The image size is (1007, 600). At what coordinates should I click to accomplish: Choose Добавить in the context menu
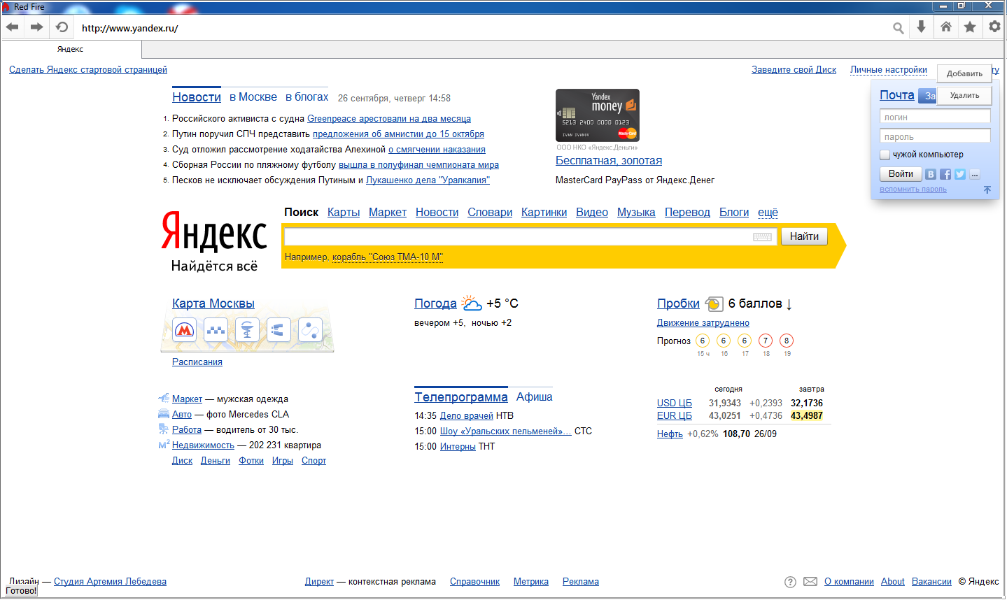click(x=964, y=73)
